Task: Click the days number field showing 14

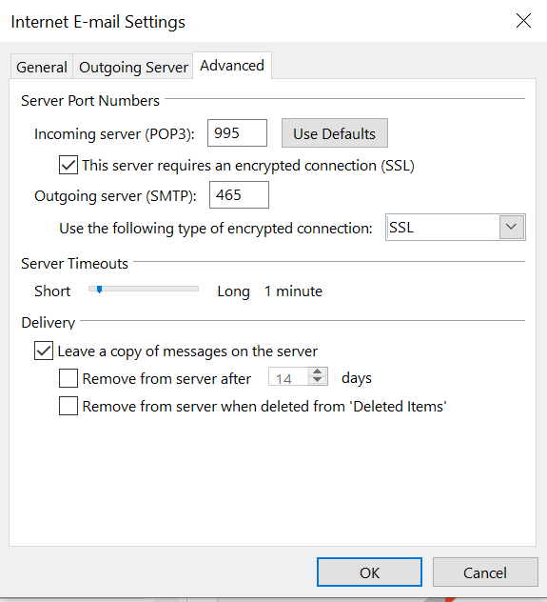Action: click(288, 376)
